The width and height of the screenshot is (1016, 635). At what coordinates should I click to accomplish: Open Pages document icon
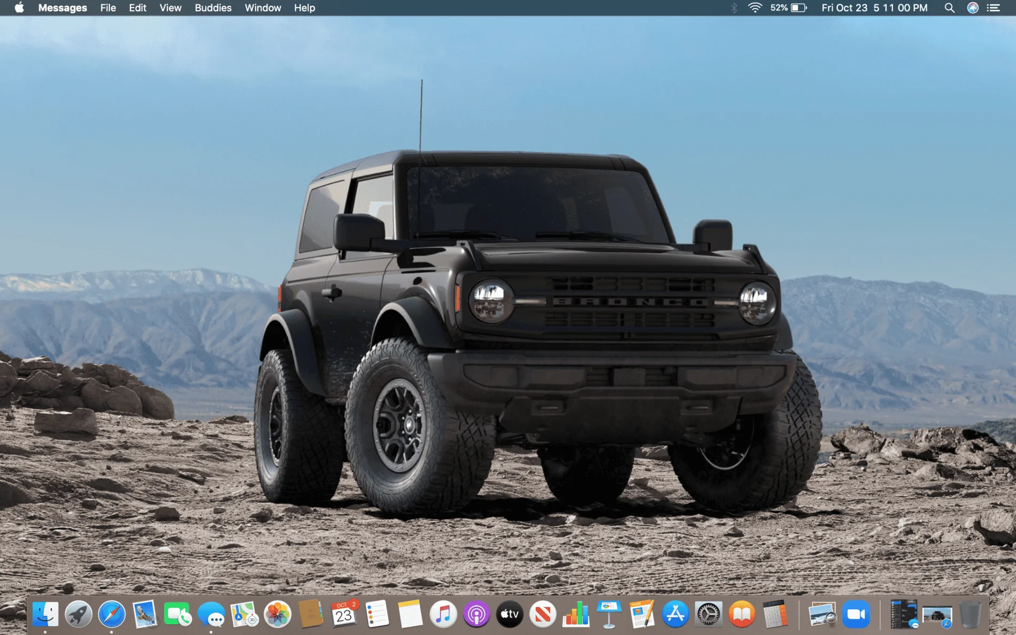tap(642, 614)
